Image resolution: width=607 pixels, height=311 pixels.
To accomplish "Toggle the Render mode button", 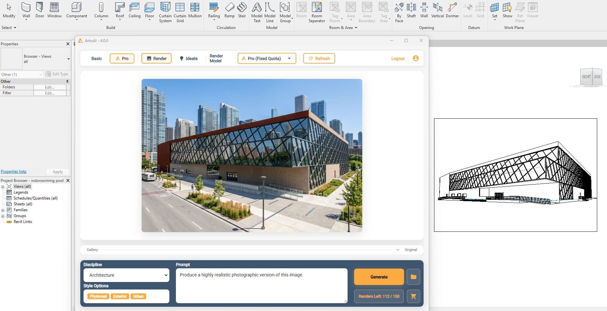I will tap(156, 59).
